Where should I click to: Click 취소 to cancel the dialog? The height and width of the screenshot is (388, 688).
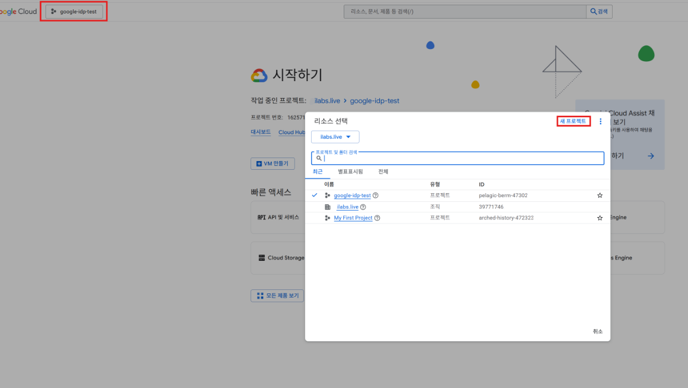pyautogui.click(x=597, y=331)
